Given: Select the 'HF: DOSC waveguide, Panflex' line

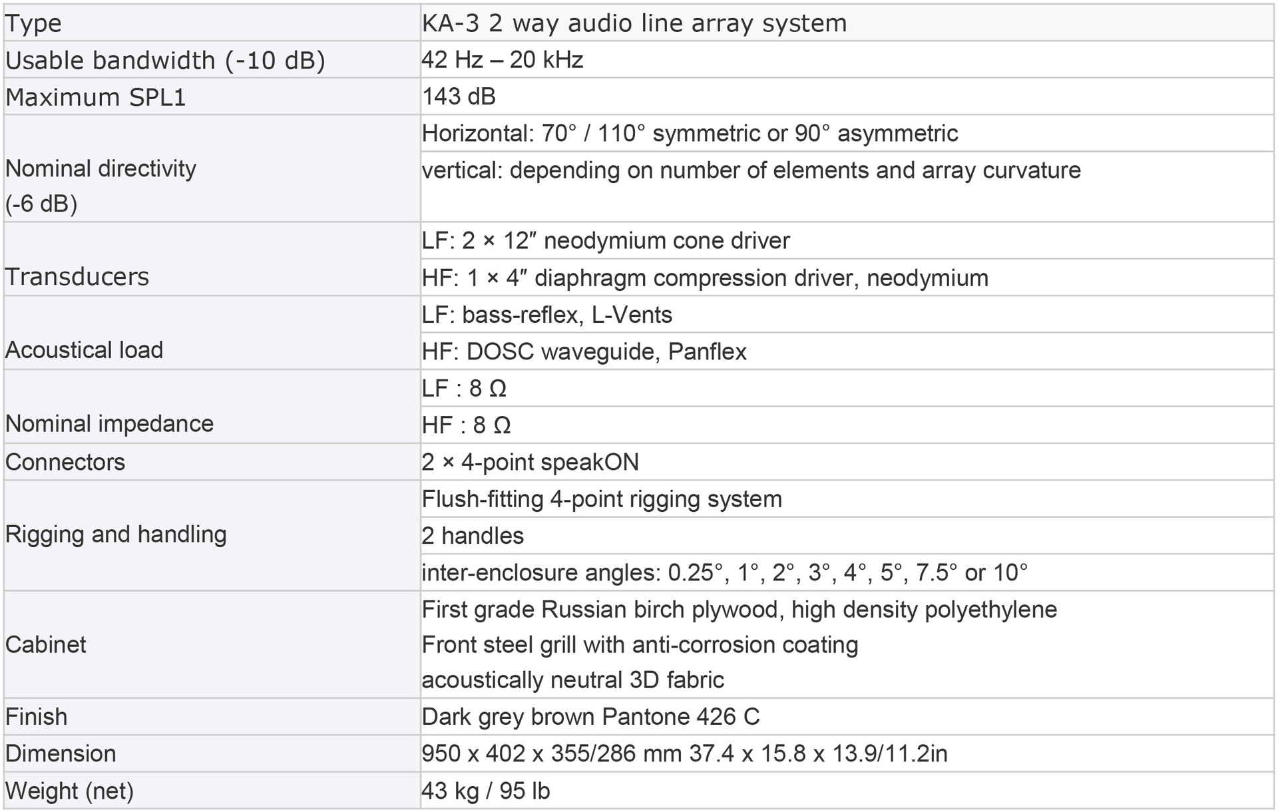Looking at the screenshot, I should [x=584, y=351].
